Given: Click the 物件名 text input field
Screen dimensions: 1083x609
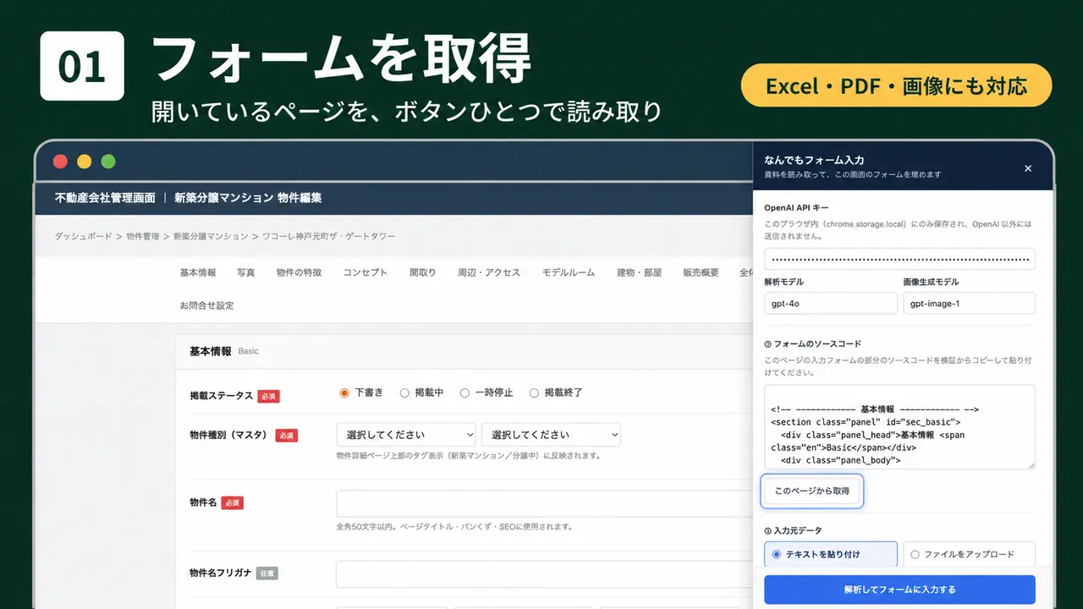Looking at the screenshot, I should (x=543, y=503).
